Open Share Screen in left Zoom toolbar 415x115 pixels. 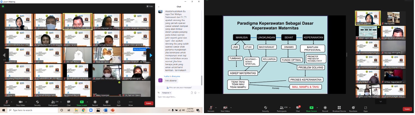[x=82, y=103]
